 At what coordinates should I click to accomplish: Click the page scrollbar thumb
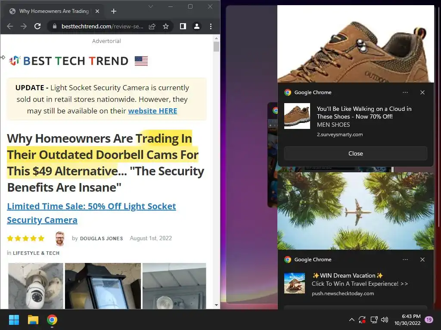[216, 46]
